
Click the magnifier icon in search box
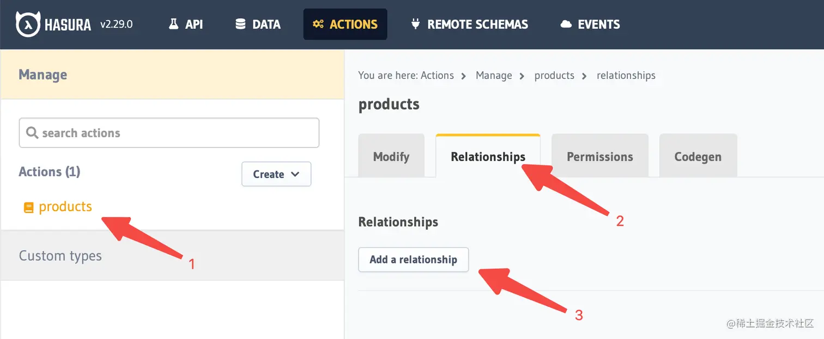32,133
